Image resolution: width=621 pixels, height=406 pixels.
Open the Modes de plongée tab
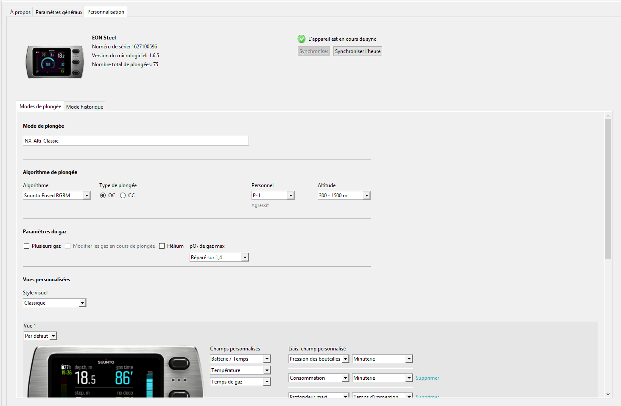40,106
